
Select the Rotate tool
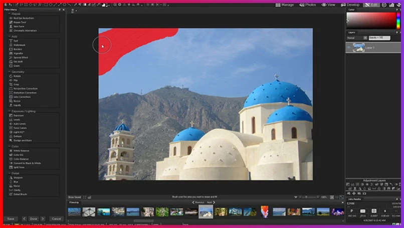coord(15,76)
